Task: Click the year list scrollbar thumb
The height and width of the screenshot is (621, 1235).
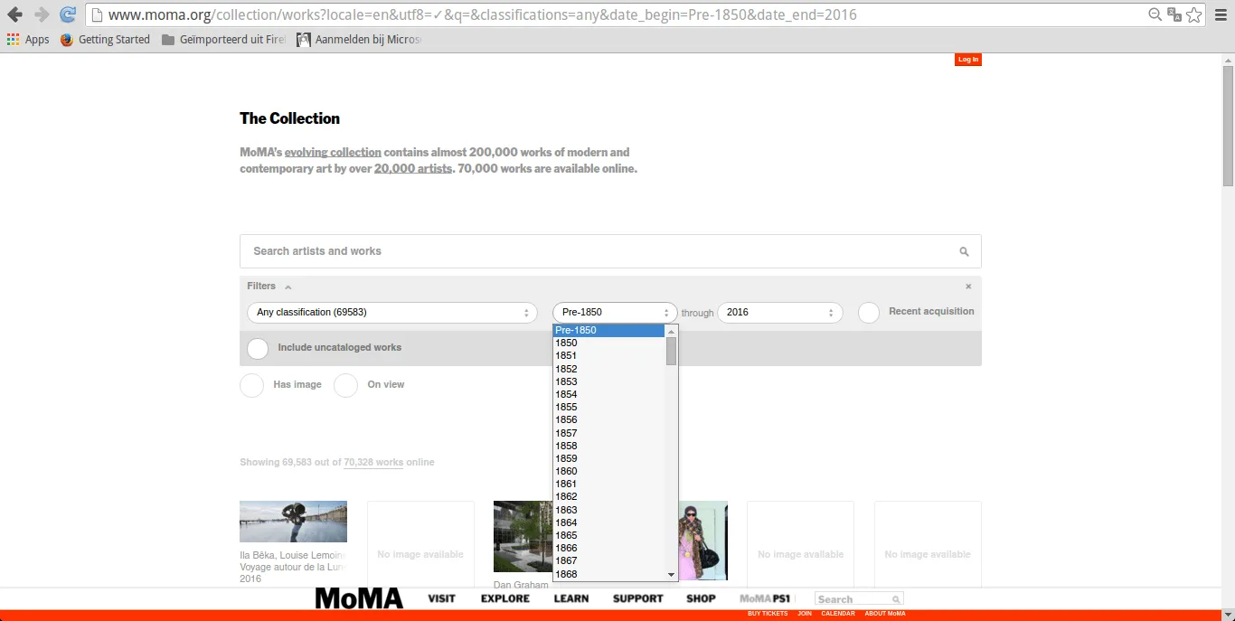Action: 672,352
